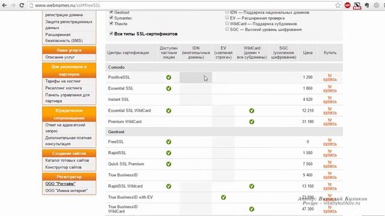Image resolution: width=385 pixels, height=216 pixels.
Task: Click green check in PositiveSSL row
Action: click(168, 77)
